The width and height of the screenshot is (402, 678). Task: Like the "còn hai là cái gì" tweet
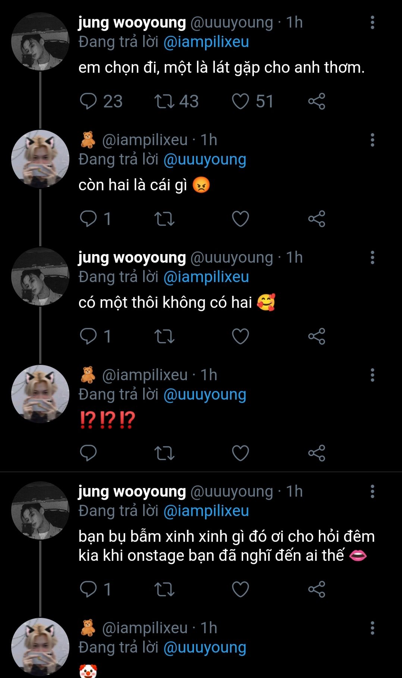point(240,219)
